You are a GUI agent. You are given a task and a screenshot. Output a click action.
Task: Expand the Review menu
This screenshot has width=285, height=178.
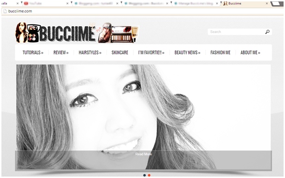pos(61,53)
